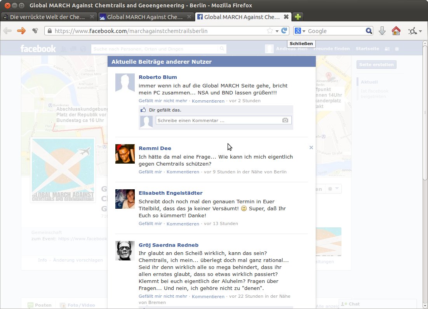Screen dimensions: 428x309
Task: Open Gröj Saerdna Redneb name link
Action: pyautogui.click(x=169, y=245)
